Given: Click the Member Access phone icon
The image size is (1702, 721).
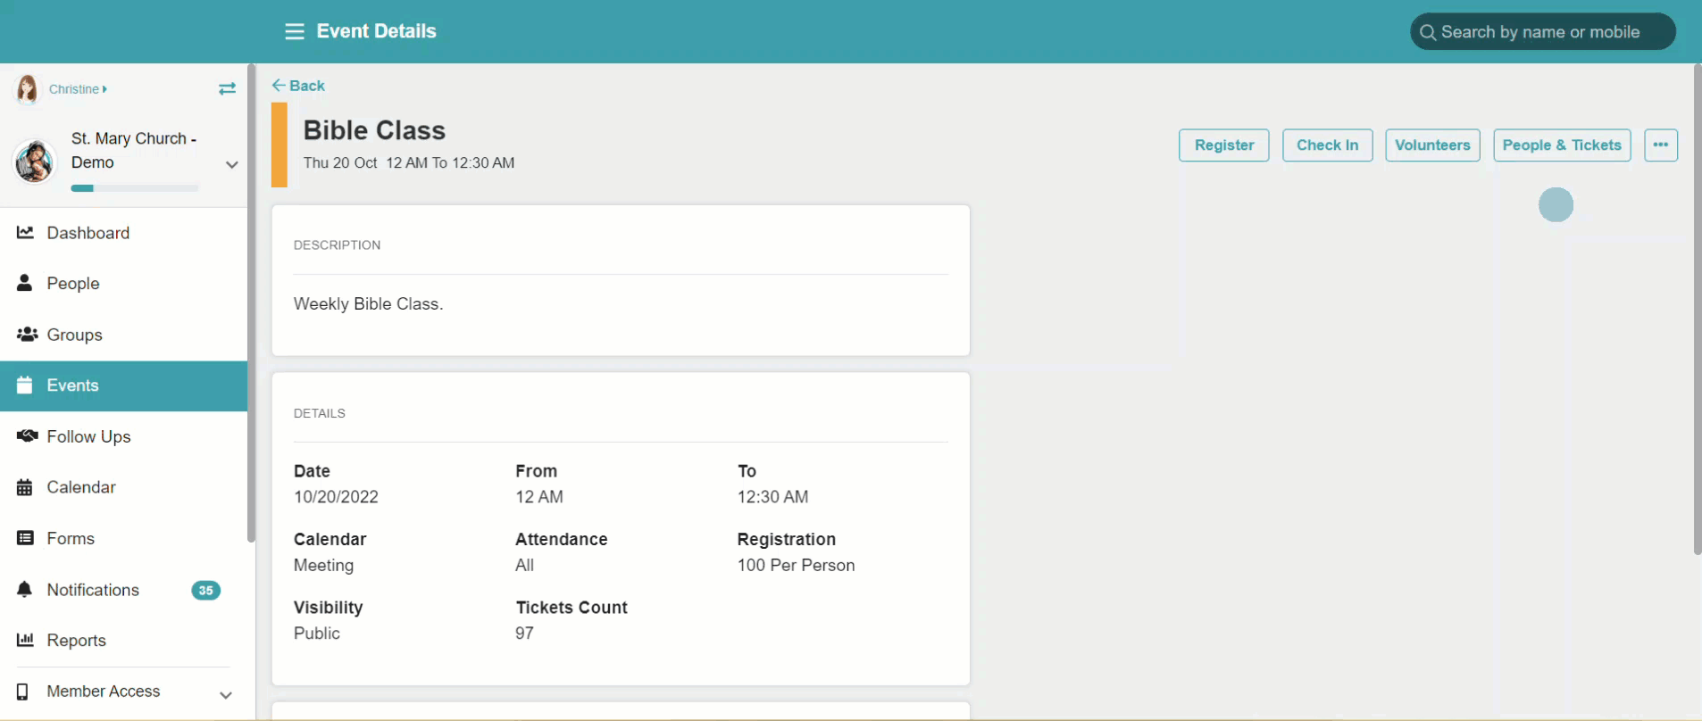Looking at the screenshot, I should (x=22, y=692).
